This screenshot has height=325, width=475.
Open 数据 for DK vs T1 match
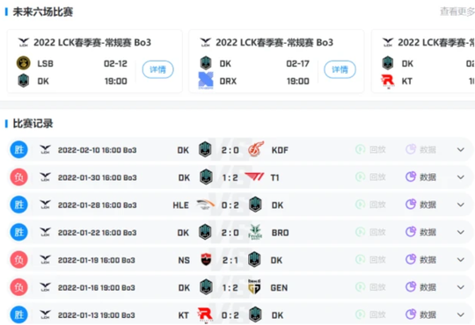point(420,177)
